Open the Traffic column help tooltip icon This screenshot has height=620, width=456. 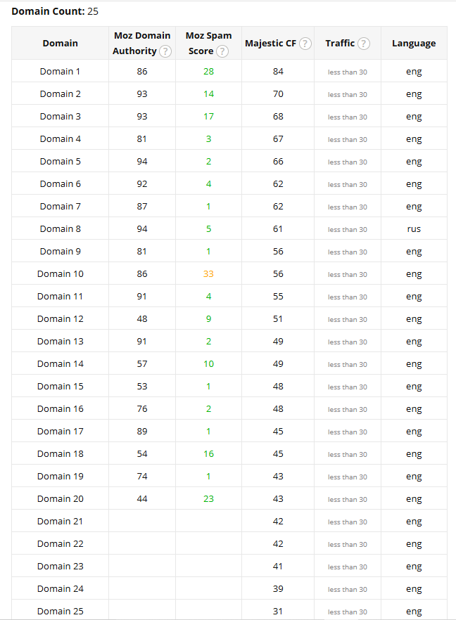[x=364, y=44]
